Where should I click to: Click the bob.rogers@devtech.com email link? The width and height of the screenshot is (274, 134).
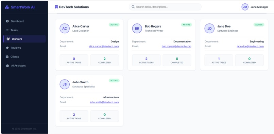(176, 46)
